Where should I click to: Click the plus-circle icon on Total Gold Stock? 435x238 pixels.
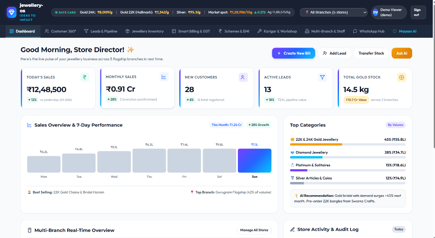[401, 77]
